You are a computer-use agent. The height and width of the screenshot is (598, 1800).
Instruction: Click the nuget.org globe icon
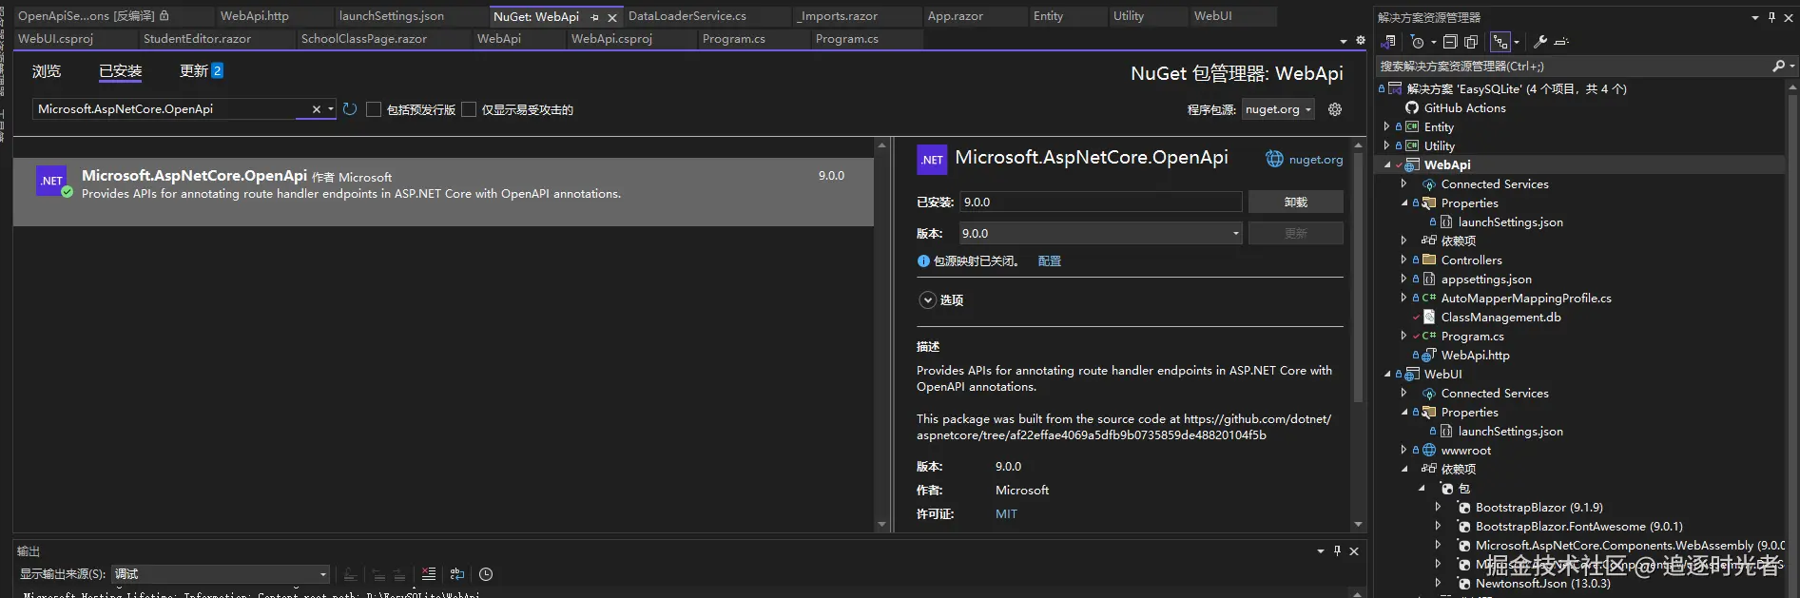(x=1274, y=159)
